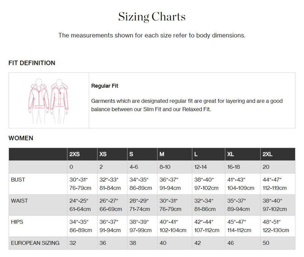Screen dimensions: 304x257
Task: Click European size 38 cell
Action: [x=142, y=243]
